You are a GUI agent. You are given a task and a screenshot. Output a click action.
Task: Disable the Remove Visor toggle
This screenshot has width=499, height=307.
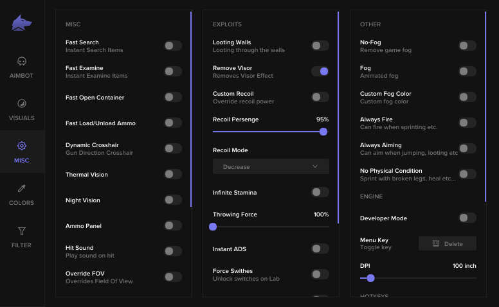[320, 71]
